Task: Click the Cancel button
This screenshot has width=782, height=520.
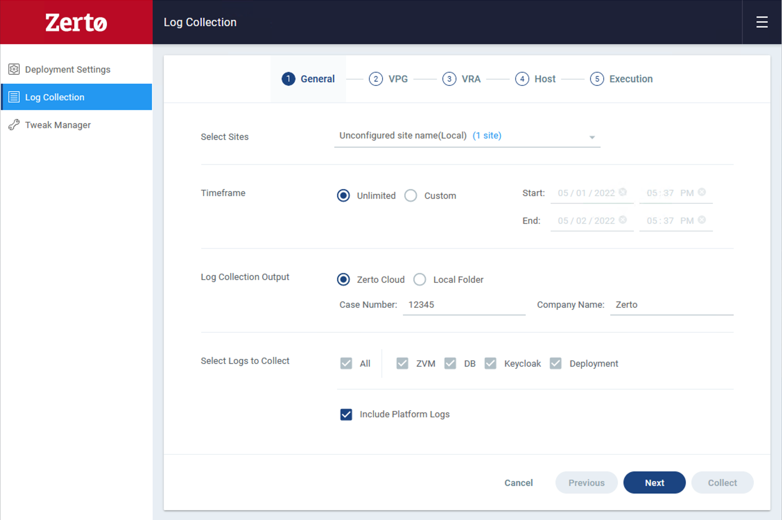Action: tap(518, 483)
